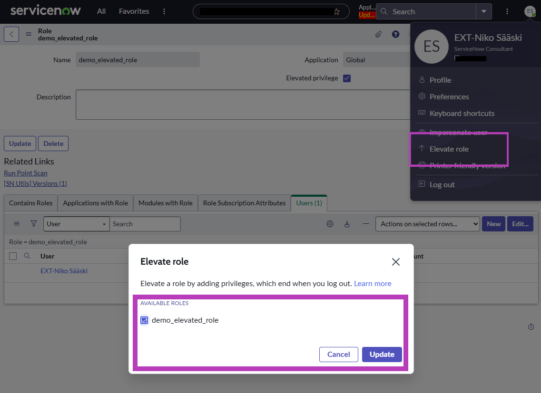
Task: Click into the Description text area
Action: 243,105
